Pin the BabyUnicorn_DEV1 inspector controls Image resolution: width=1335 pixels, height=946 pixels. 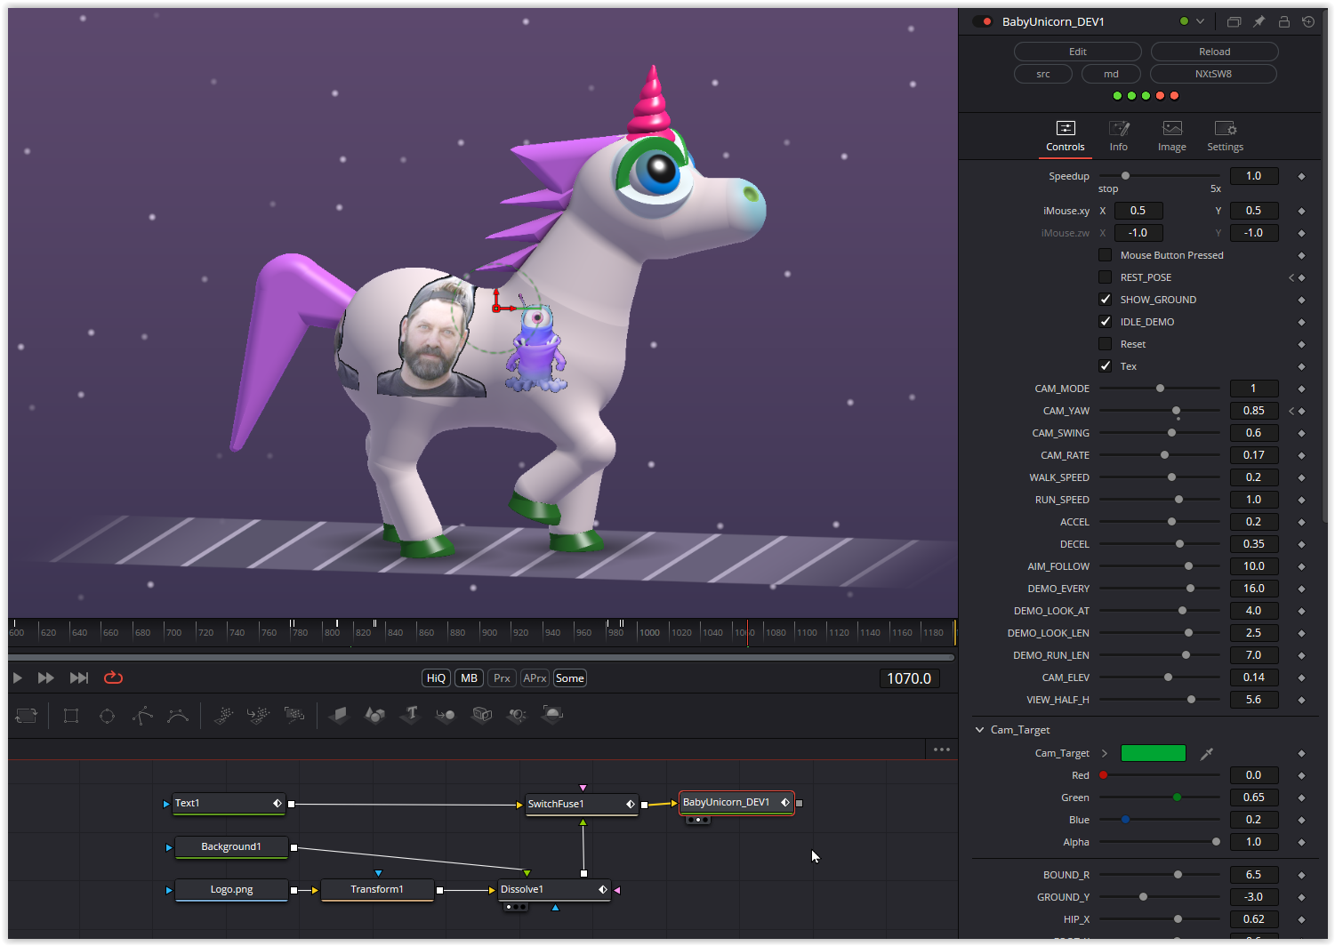[x=1259, y=21]
